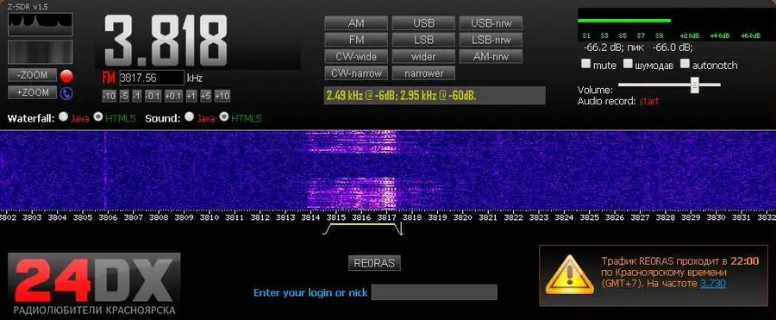Screen dimensions: 776x320
Task: Step frequency down by -5
Action: click(x=124, y=96)
